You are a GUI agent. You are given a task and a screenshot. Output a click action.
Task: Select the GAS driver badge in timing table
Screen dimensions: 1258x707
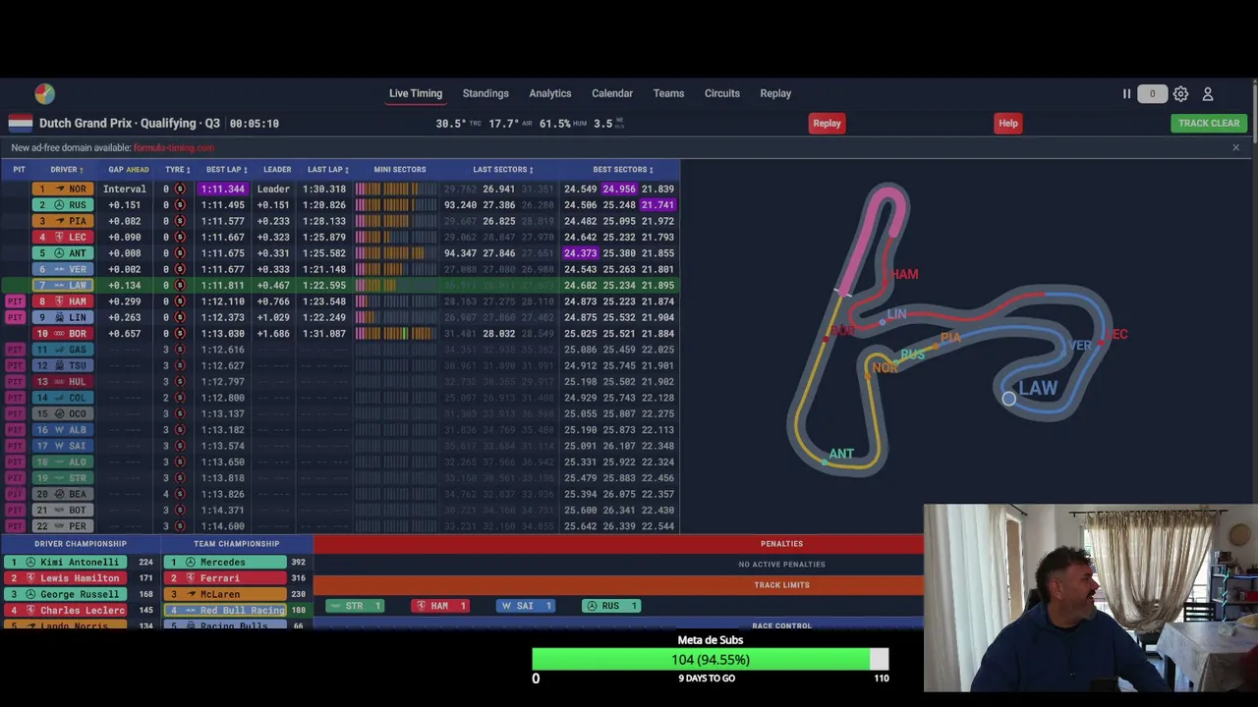63,350
